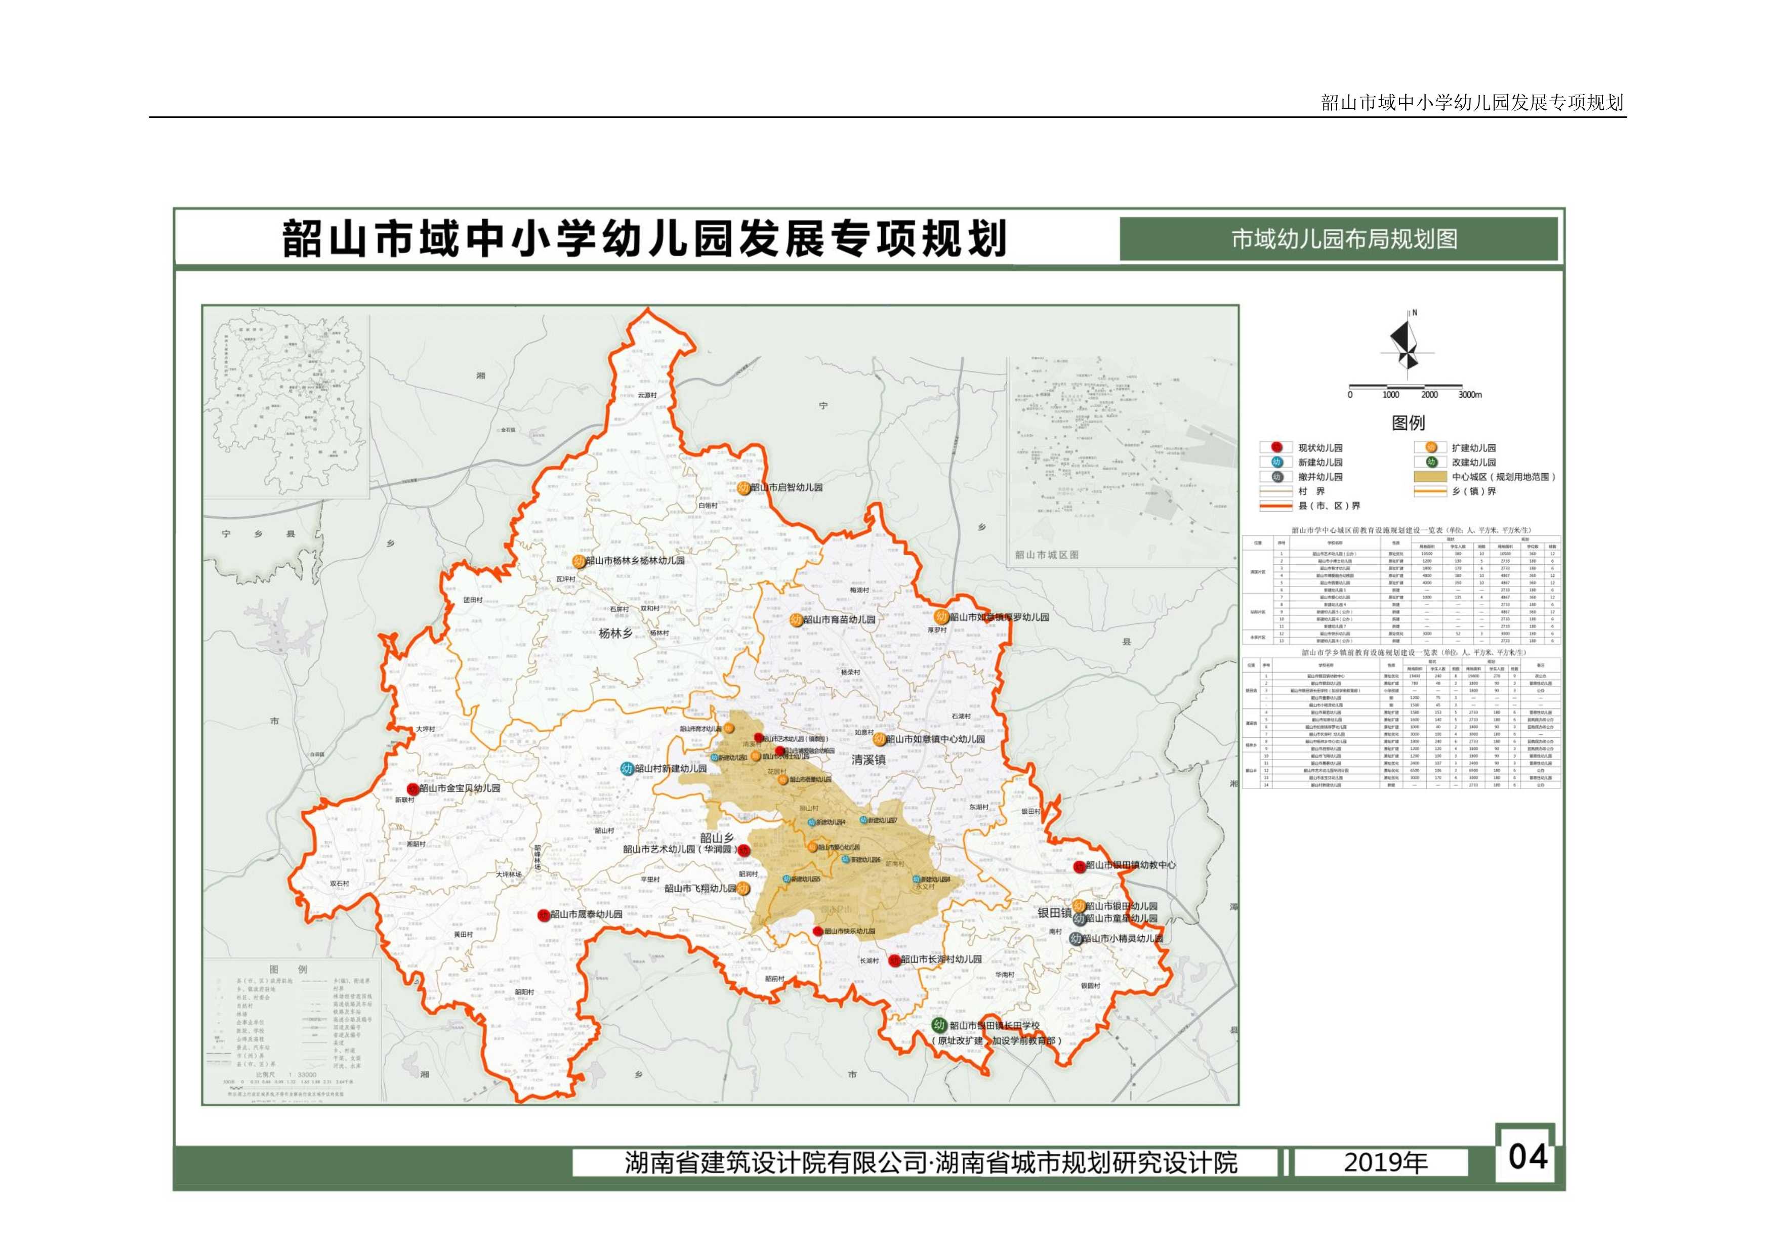Select the 韶山乡 township label
This screenshot has height=1255, width=1775.
point(717,838)
